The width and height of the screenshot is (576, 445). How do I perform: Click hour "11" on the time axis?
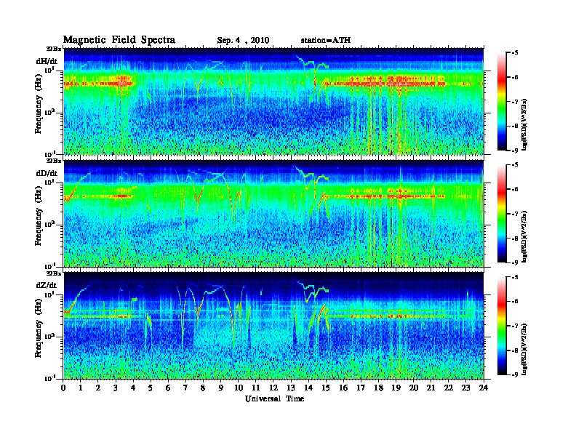pos(256,388)
